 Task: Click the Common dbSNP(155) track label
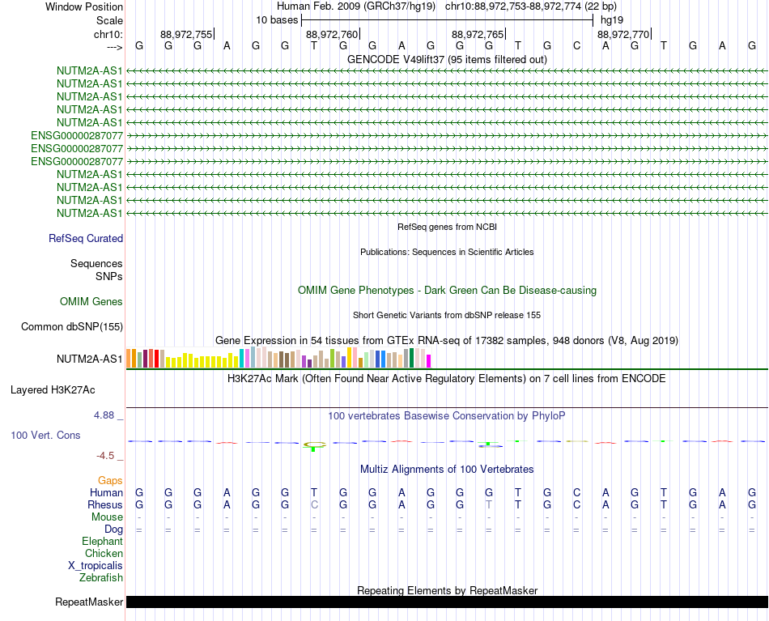[x=71, y=326]
